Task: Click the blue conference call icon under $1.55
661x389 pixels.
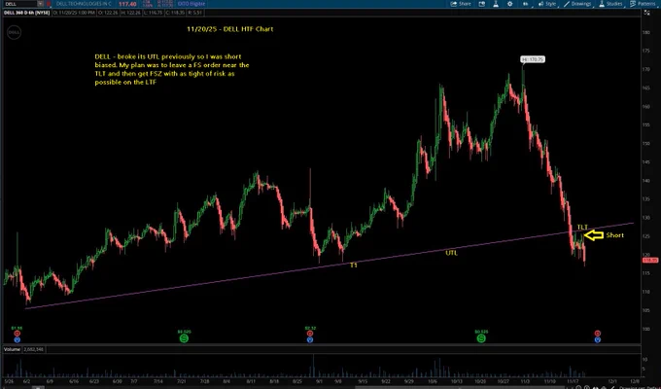Action: point(17,339)
